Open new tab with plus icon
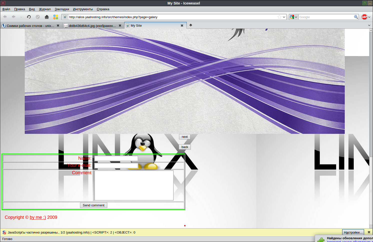The width and height of the screenshot is (373, 242). click(x=191, y=25)
